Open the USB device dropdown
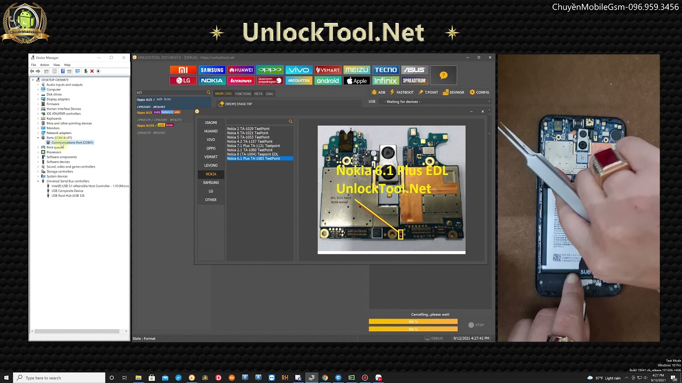The image size is (682, 383). coord(435,102)
